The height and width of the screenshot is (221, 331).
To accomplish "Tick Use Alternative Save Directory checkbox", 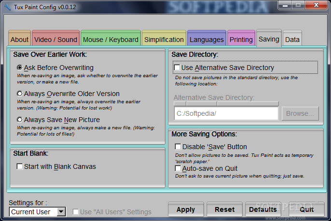I will pos(177,68).
